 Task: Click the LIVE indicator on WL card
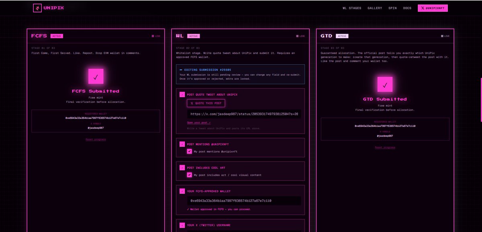[x=300, y=36]
